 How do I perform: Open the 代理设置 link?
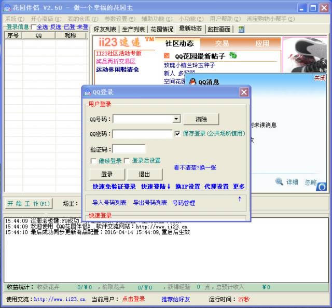pos(217,187)
